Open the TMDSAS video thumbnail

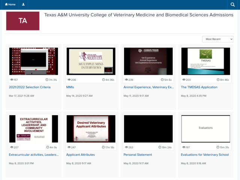click(205, 61)
